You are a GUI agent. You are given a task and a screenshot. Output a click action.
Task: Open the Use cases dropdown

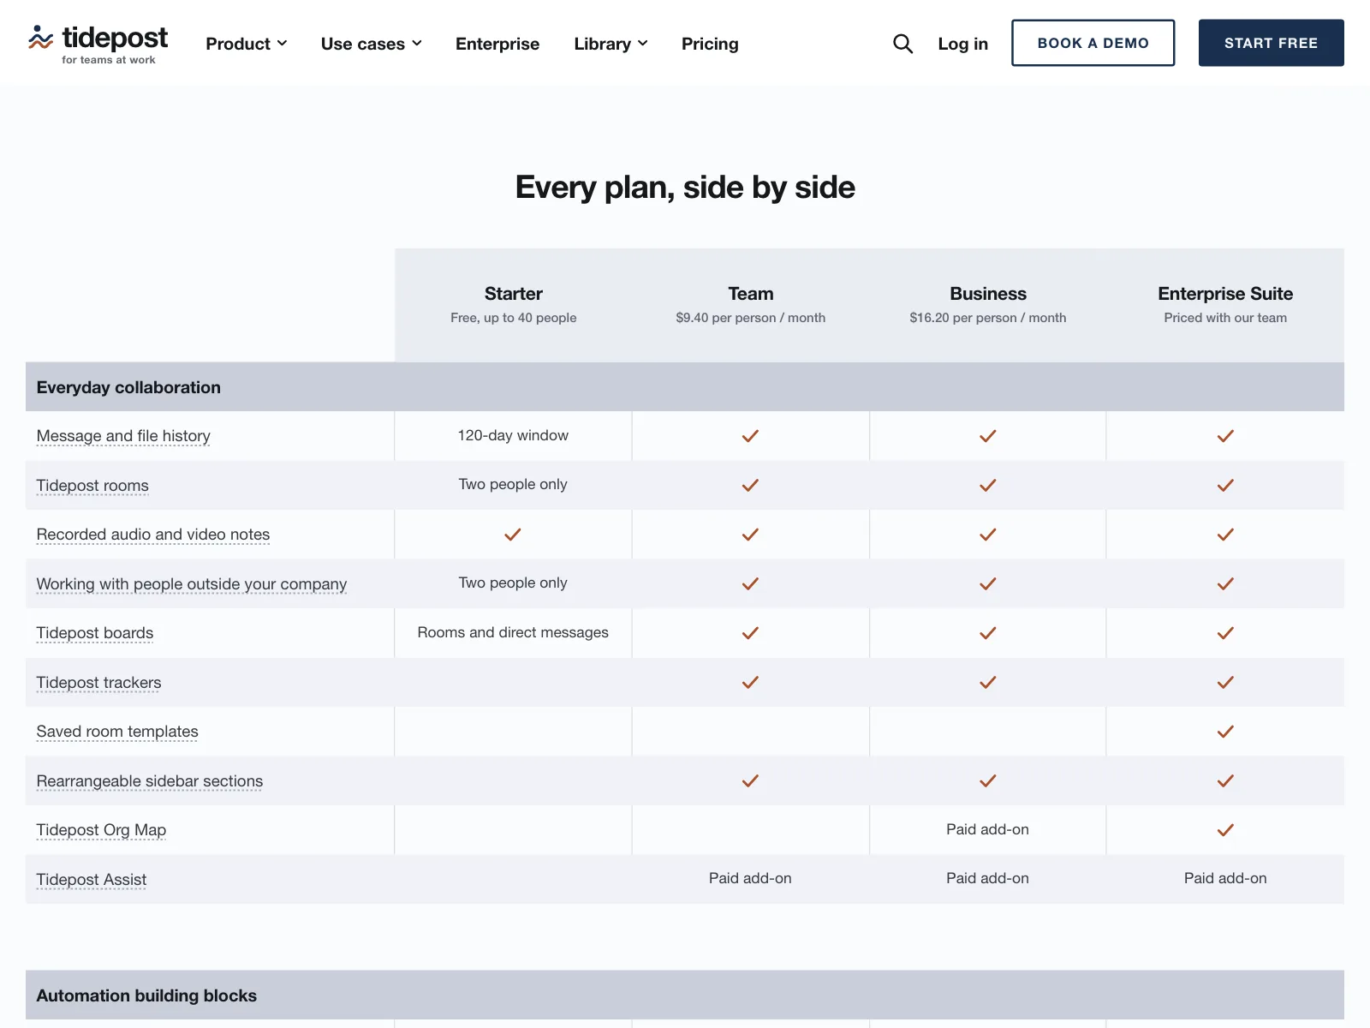(372, 44)
